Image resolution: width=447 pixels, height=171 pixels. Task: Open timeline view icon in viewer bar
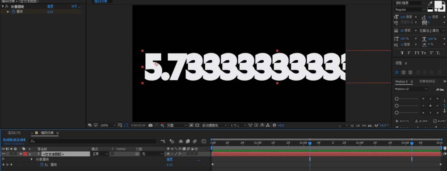click(x=262, y=125)
